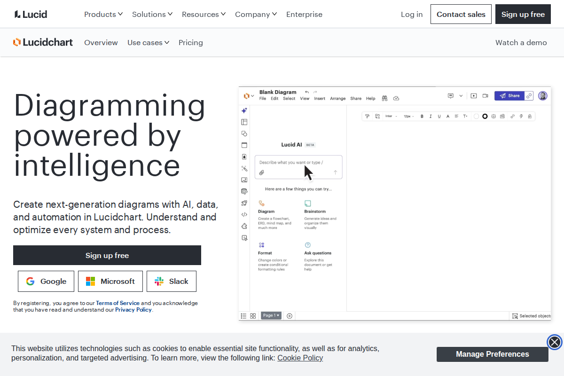Sign up with Slack button
Screen dimensions: 564x376
[x=172, y=281]
